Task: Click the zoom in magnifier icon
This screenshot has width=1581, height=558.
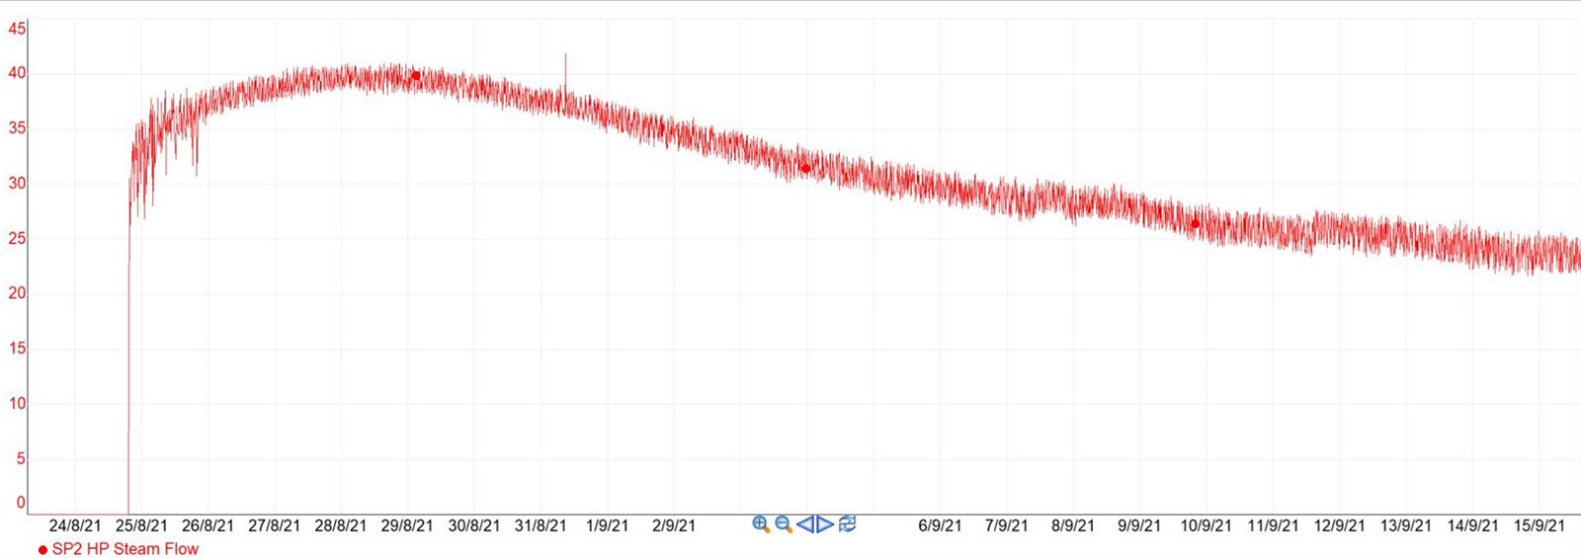Action: [x=760, y=524]
